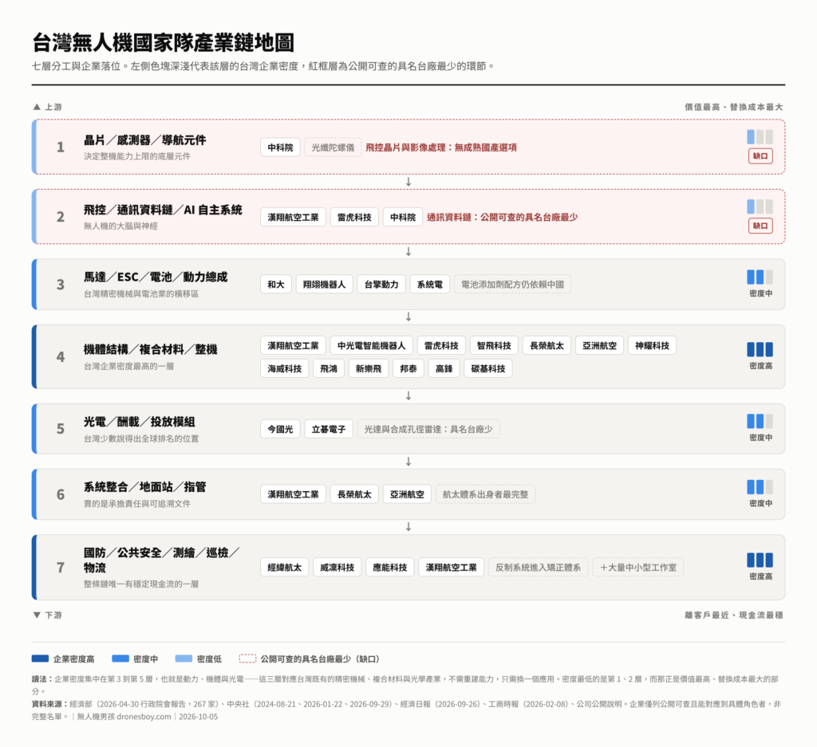Click red text 通訊資料鏈：公開可查的具名台廠最少
The image size is (817, 747).
(503, 217)
